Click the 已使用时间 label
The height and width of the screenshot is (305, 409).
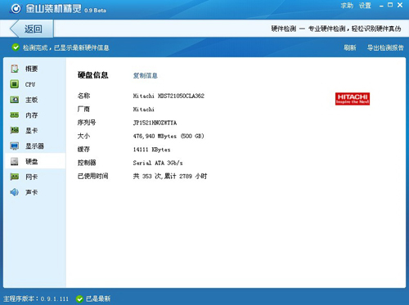point(93,176)
